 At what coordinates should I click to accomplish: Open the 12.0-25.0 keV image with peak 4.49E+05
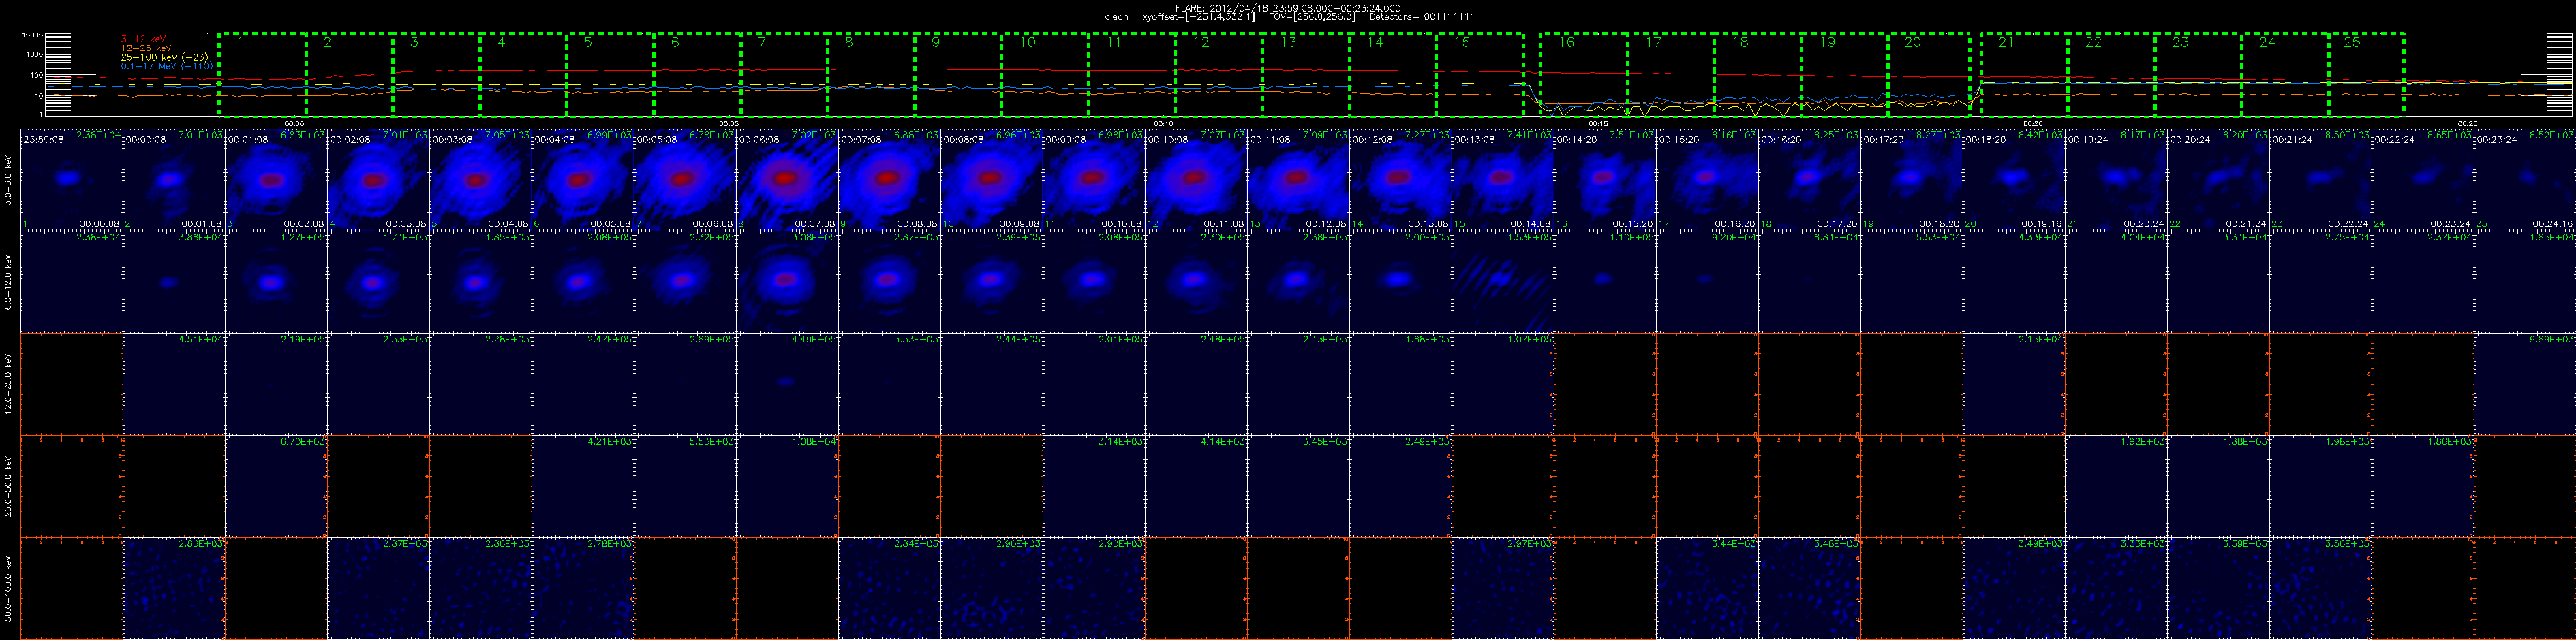click(786, 383)
